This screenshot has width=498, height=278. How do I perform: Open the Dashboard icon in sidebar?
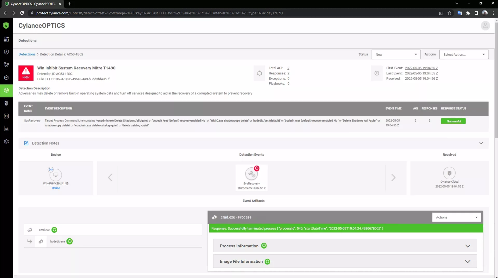coord(6,39)
